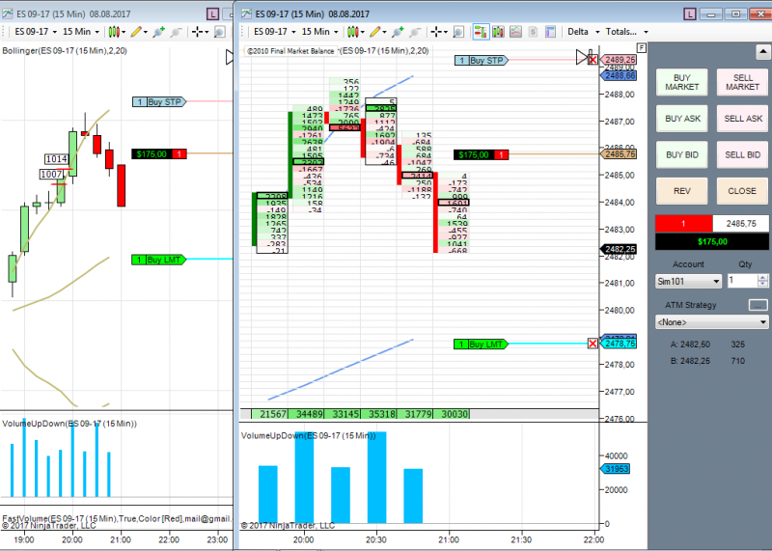Click red position quantity box showing 1
The height and width of the screenshot is (551, 772).
point(683,224)
